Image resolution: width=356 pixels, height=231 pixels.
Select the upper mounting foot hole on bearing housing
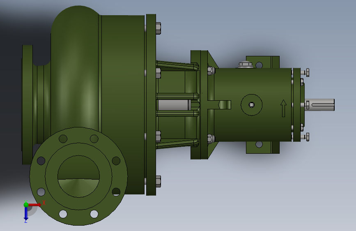point(259,65)
